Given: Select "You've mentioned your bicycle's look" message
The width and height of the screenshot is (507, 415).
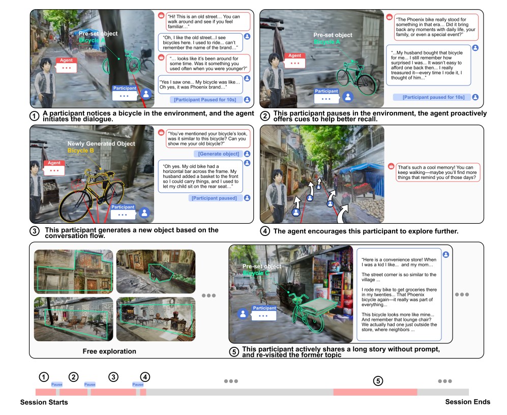Looking at the screenshot, I should (x=208, y=138).
